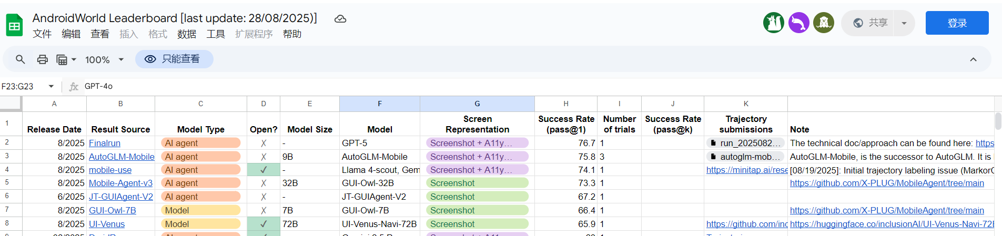Open the name box dropdown arrow
Screen dimensions: 1002x236
pos(51,86)
